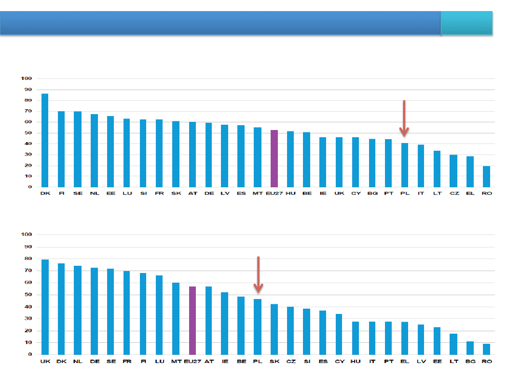The width and height of the screenshot is (521, 390).
Task: Click the EU27 axis label under the top chart
Action: click(274, 193)
